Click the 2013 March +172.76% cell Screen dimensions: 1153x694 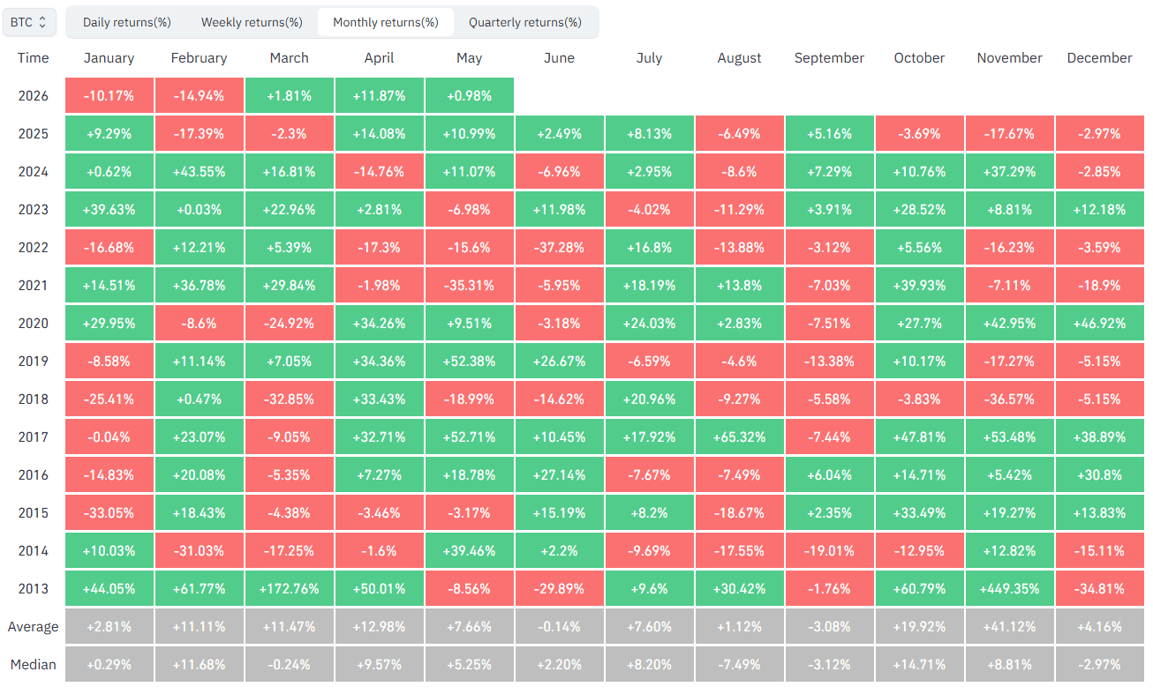290,588
